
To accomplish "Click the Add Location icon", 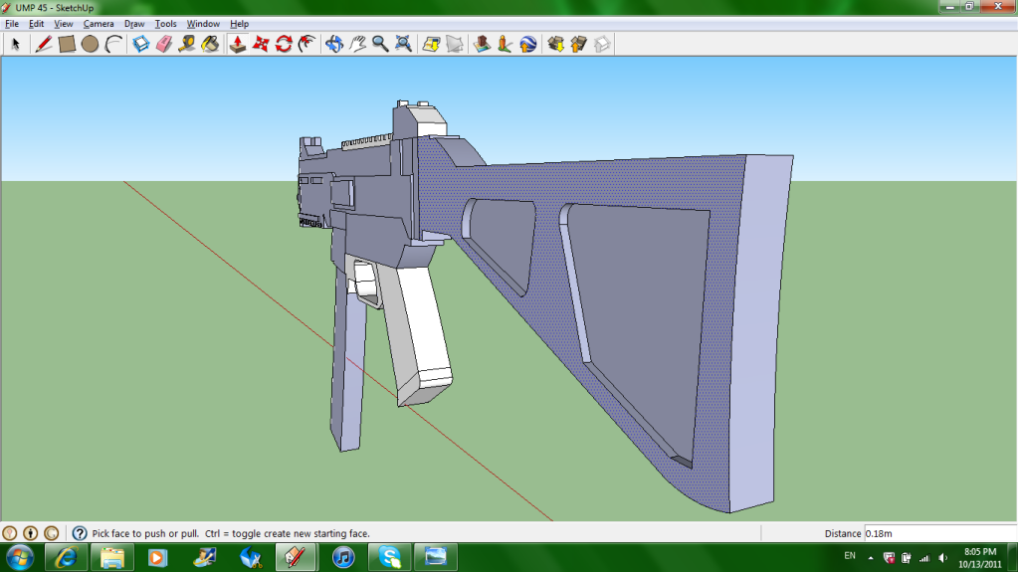I will click(x=431, y=44).
